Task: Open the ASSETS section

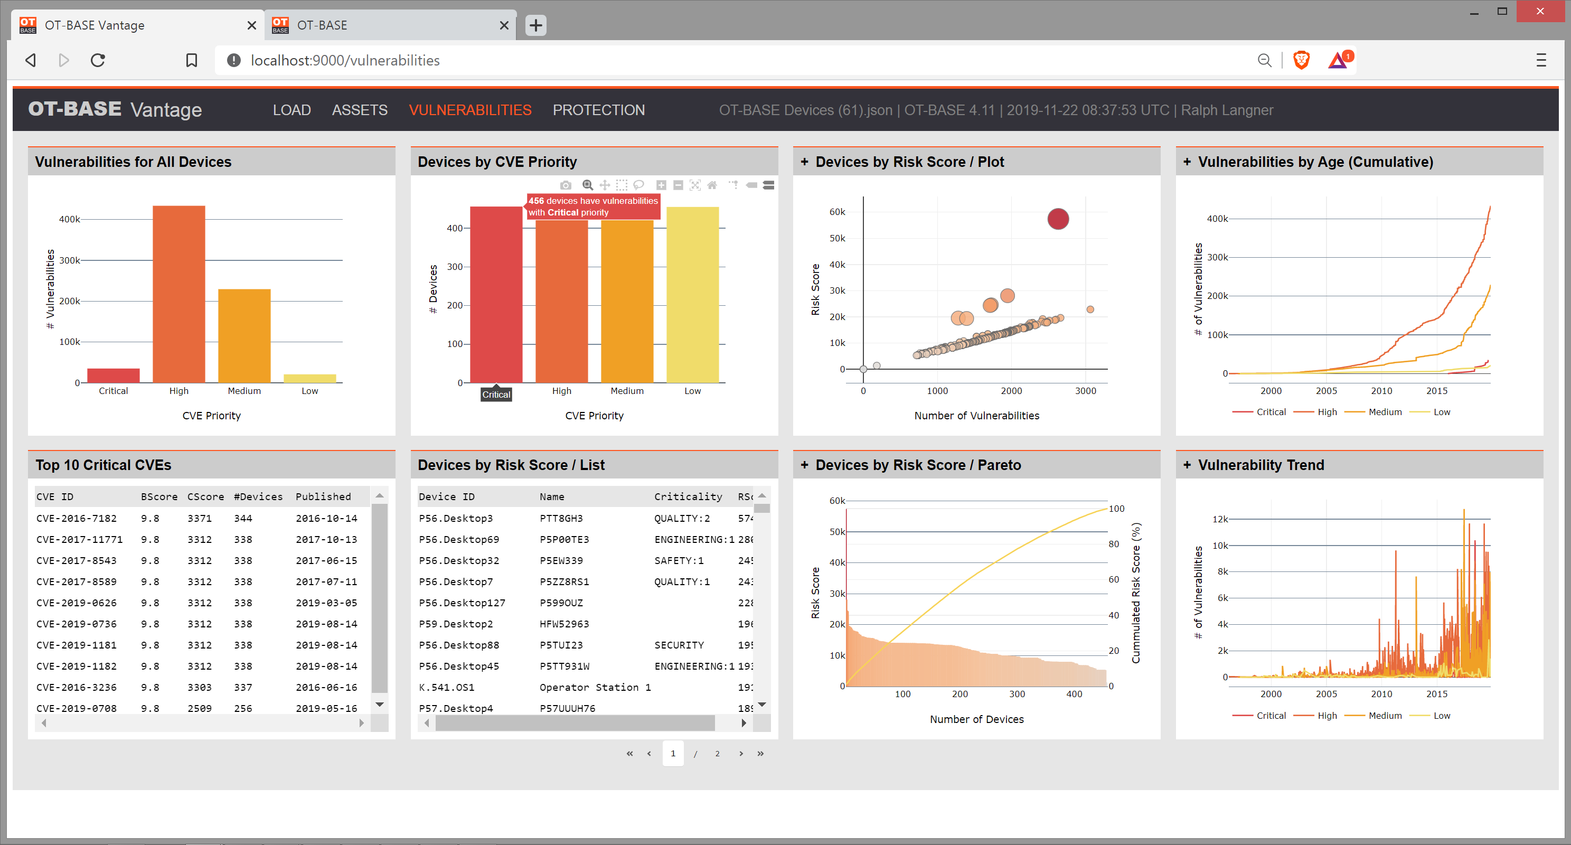Action: pos(360,110)
